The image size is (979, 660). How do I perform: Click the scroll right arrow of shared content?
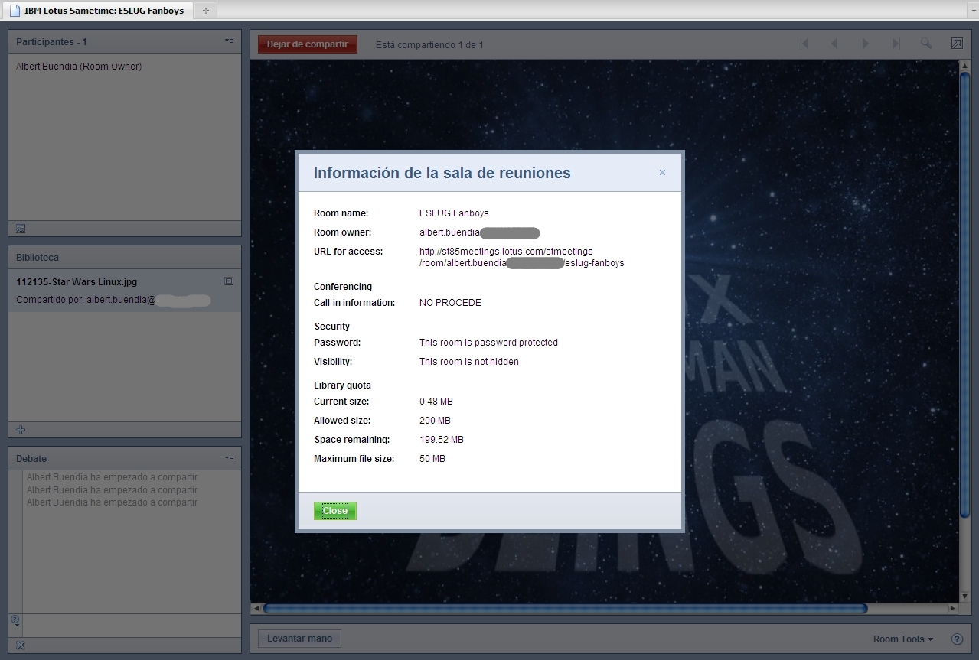coord(953,609)
